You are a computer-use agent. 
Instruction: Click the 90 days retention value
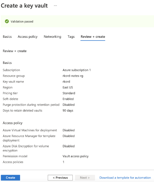68,110
